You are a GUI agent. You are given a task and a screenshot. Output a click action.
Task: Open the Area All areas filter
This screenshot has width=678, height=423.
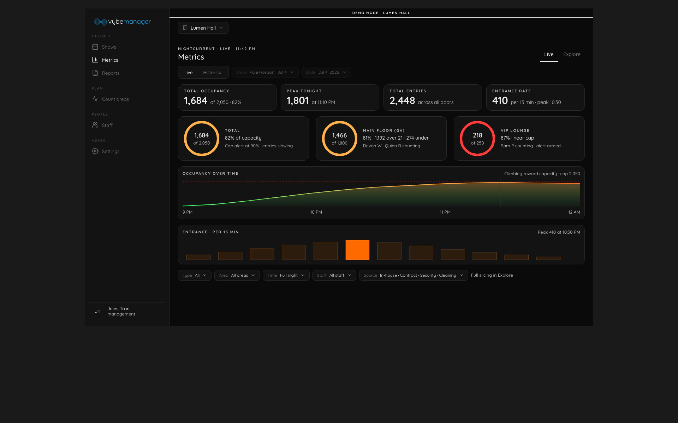point(237,275)
